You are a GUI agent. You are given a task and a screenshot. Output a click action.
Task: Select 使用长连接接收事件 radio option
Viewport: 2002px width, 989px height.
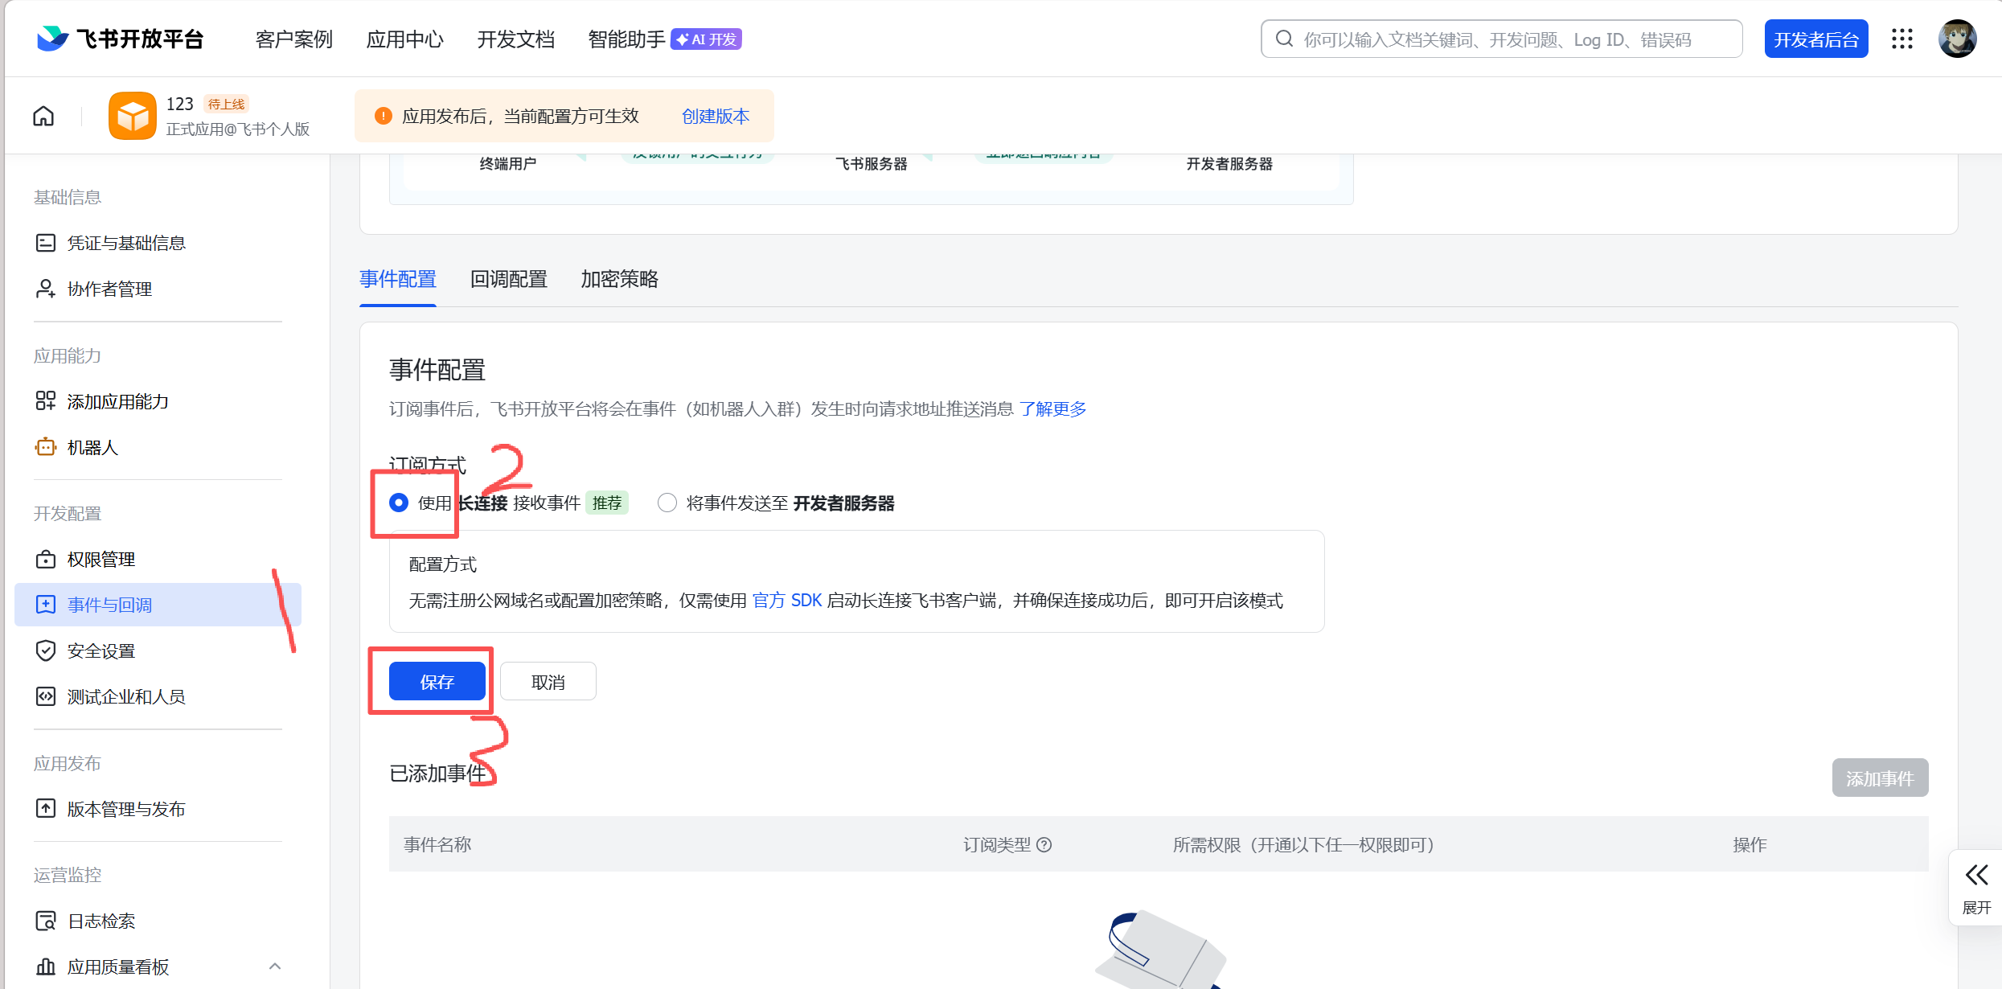[x=399, y=503]
